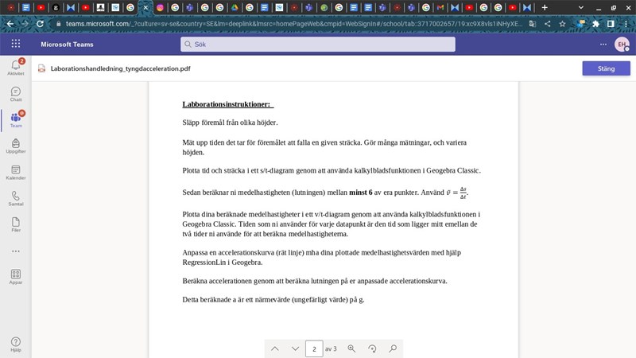The height and width of the screenshot is (358, 636).
Task: Rotate the PDF page
Action: point(372,348)
